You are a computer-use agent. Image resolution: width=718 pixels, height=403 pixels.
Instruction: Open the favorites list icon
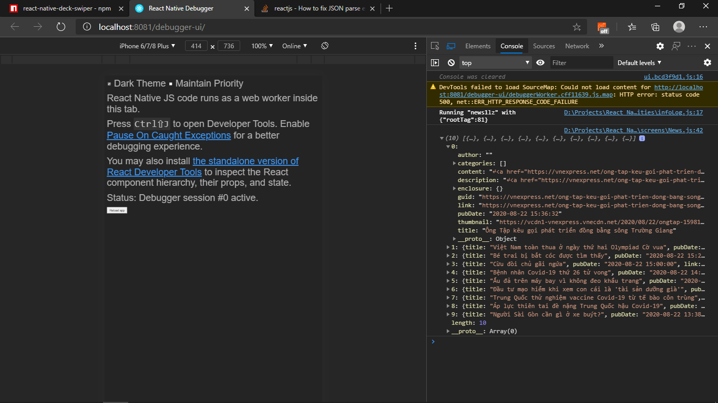pyautogui.click(x=632, y=27)
